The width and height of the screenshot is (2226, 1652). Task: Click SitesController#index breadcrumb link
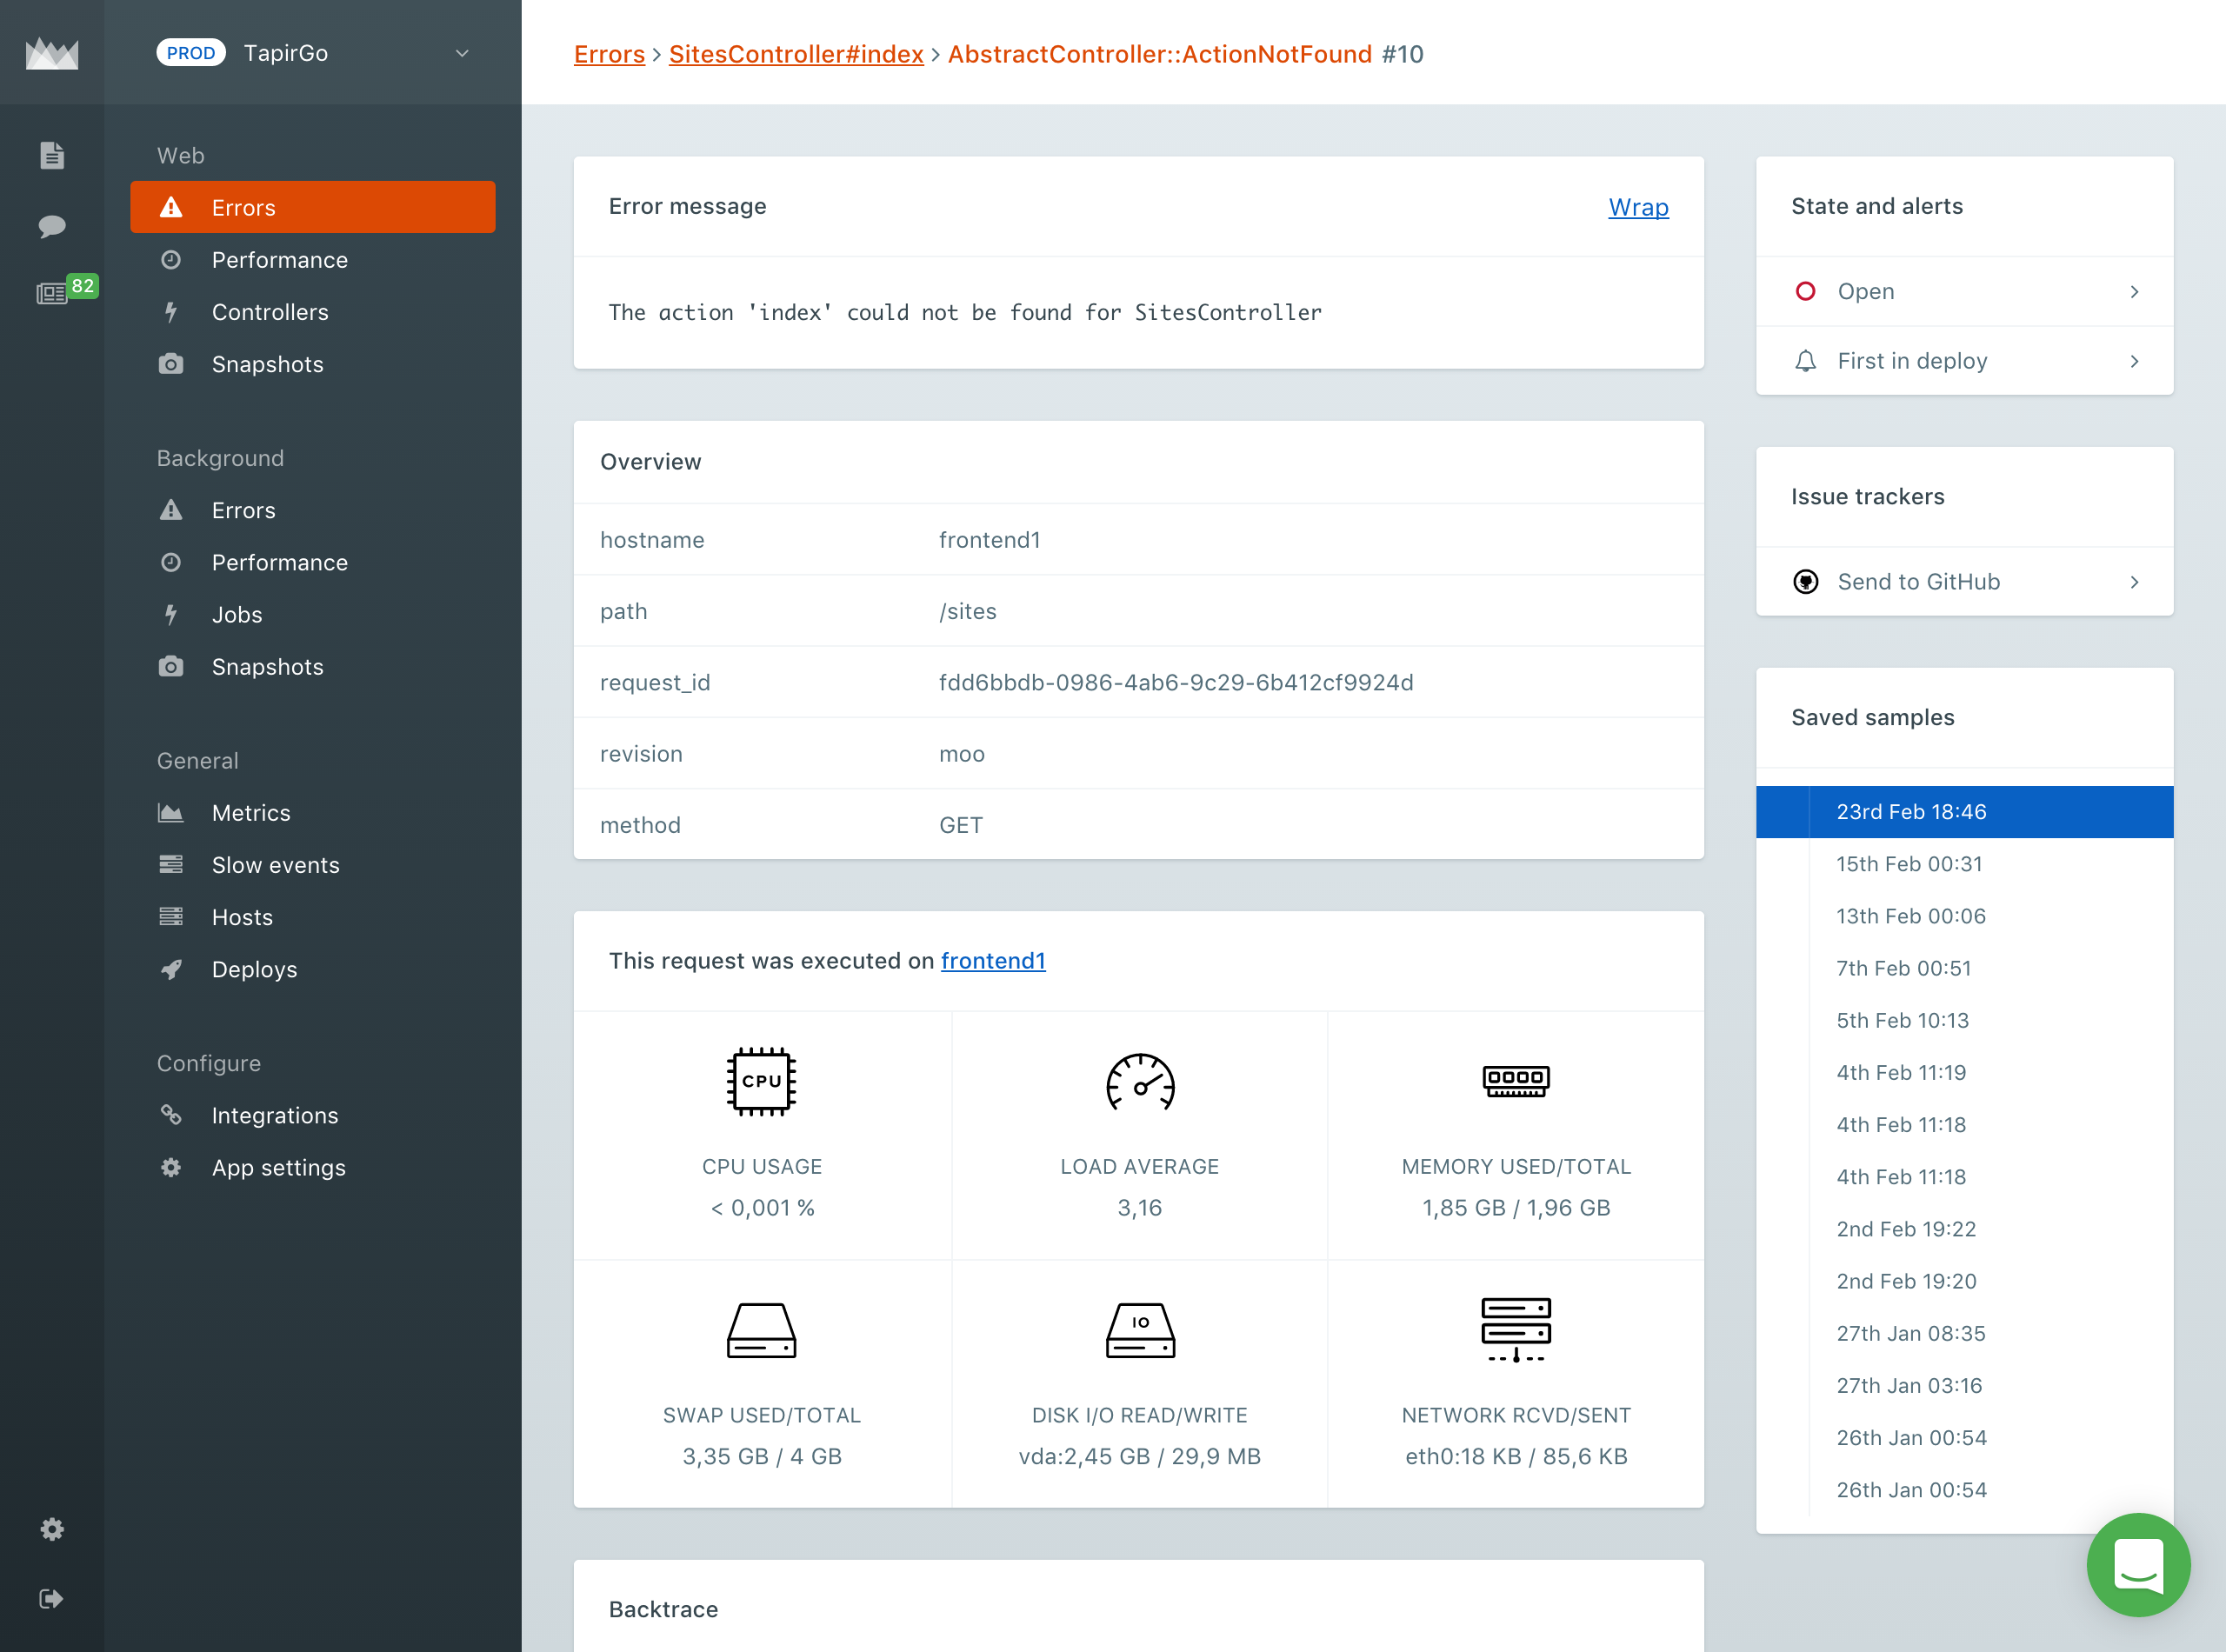(795, 54)
